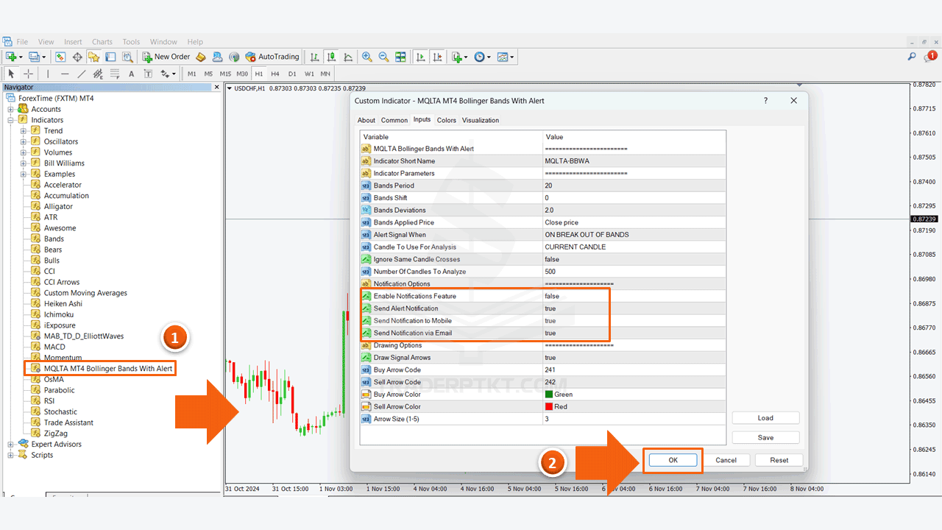
Task: Click the Zoom Out magnifier icon
Action: pyautogui.click(x=383, y=57)
